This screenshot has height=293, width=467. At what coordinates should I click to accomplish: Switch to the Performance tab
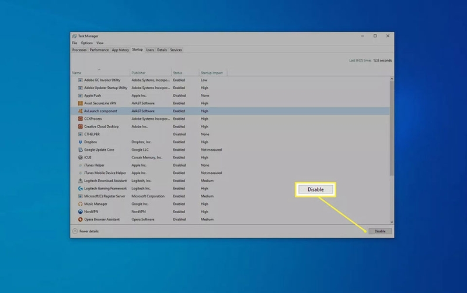coord(99,50)
